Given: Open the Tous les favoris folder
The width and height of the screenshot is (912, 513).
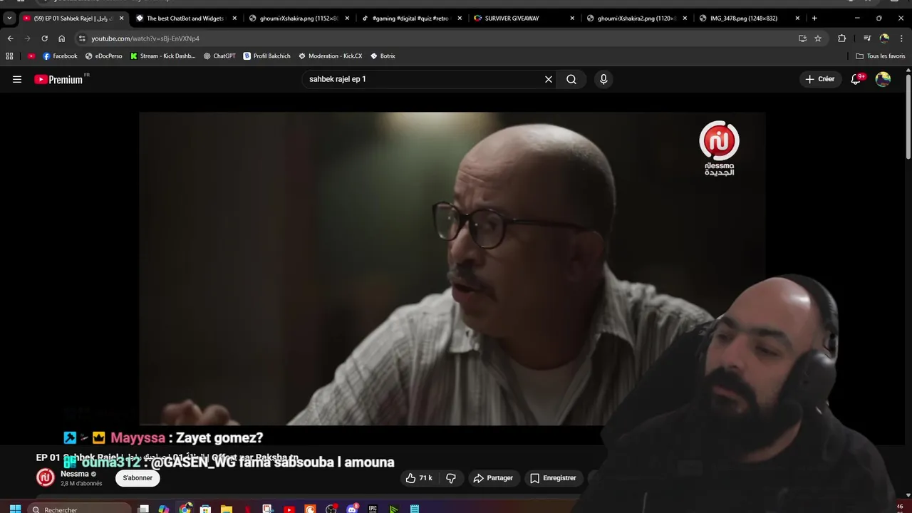Looking at the screenshot, I should pos(880,56).
